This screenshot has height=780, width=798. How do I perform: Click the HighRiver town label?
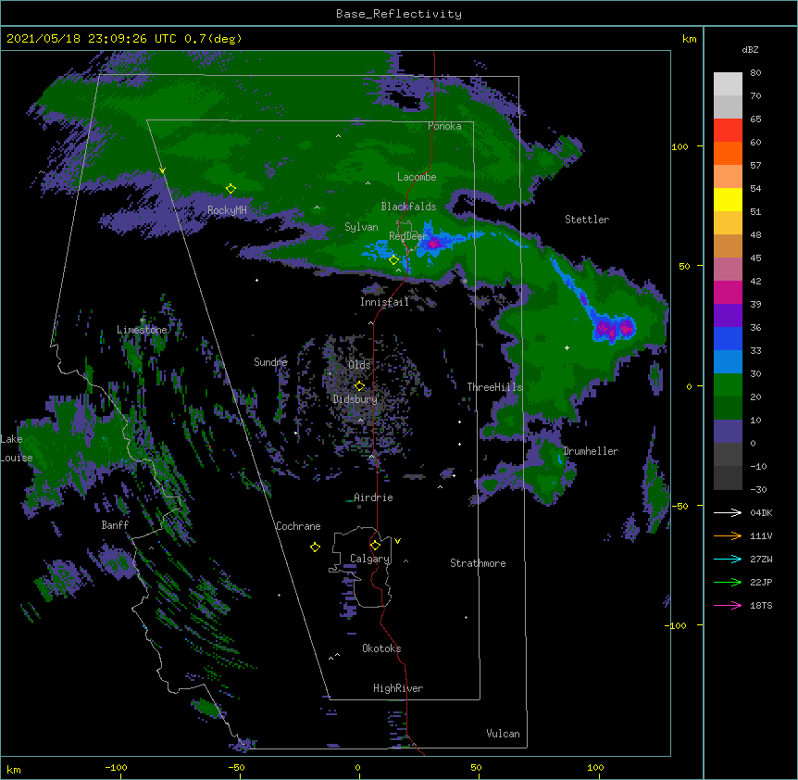[398, 688]
